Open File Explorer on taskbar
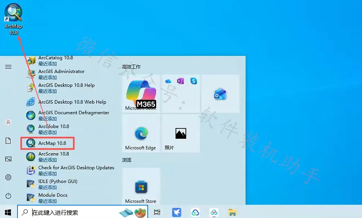The width and height of the screenshot is (362, 218). pyautogui.click(x=232, y=212)
